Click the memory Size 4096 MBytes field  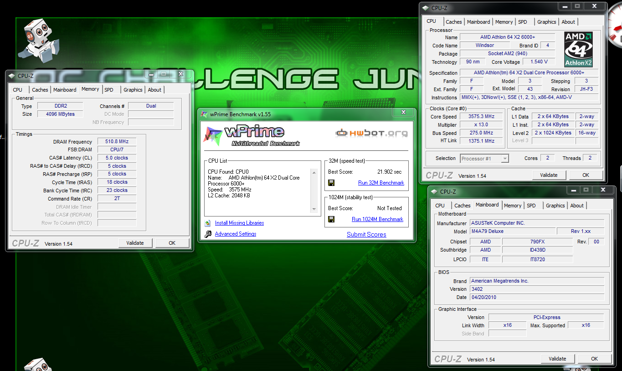click(61, 114)
